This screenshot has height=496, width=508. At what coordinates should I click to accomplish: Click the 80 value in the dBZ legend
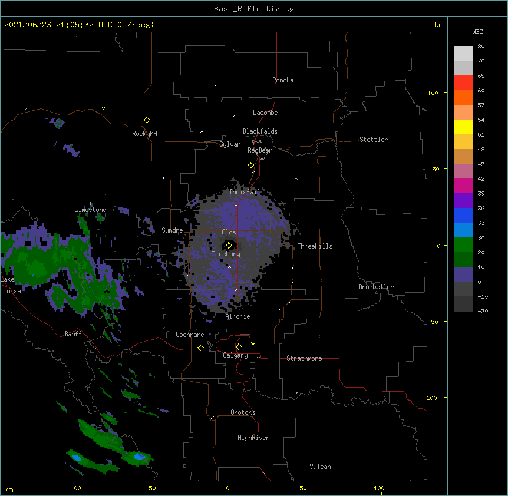pos(481,47)
